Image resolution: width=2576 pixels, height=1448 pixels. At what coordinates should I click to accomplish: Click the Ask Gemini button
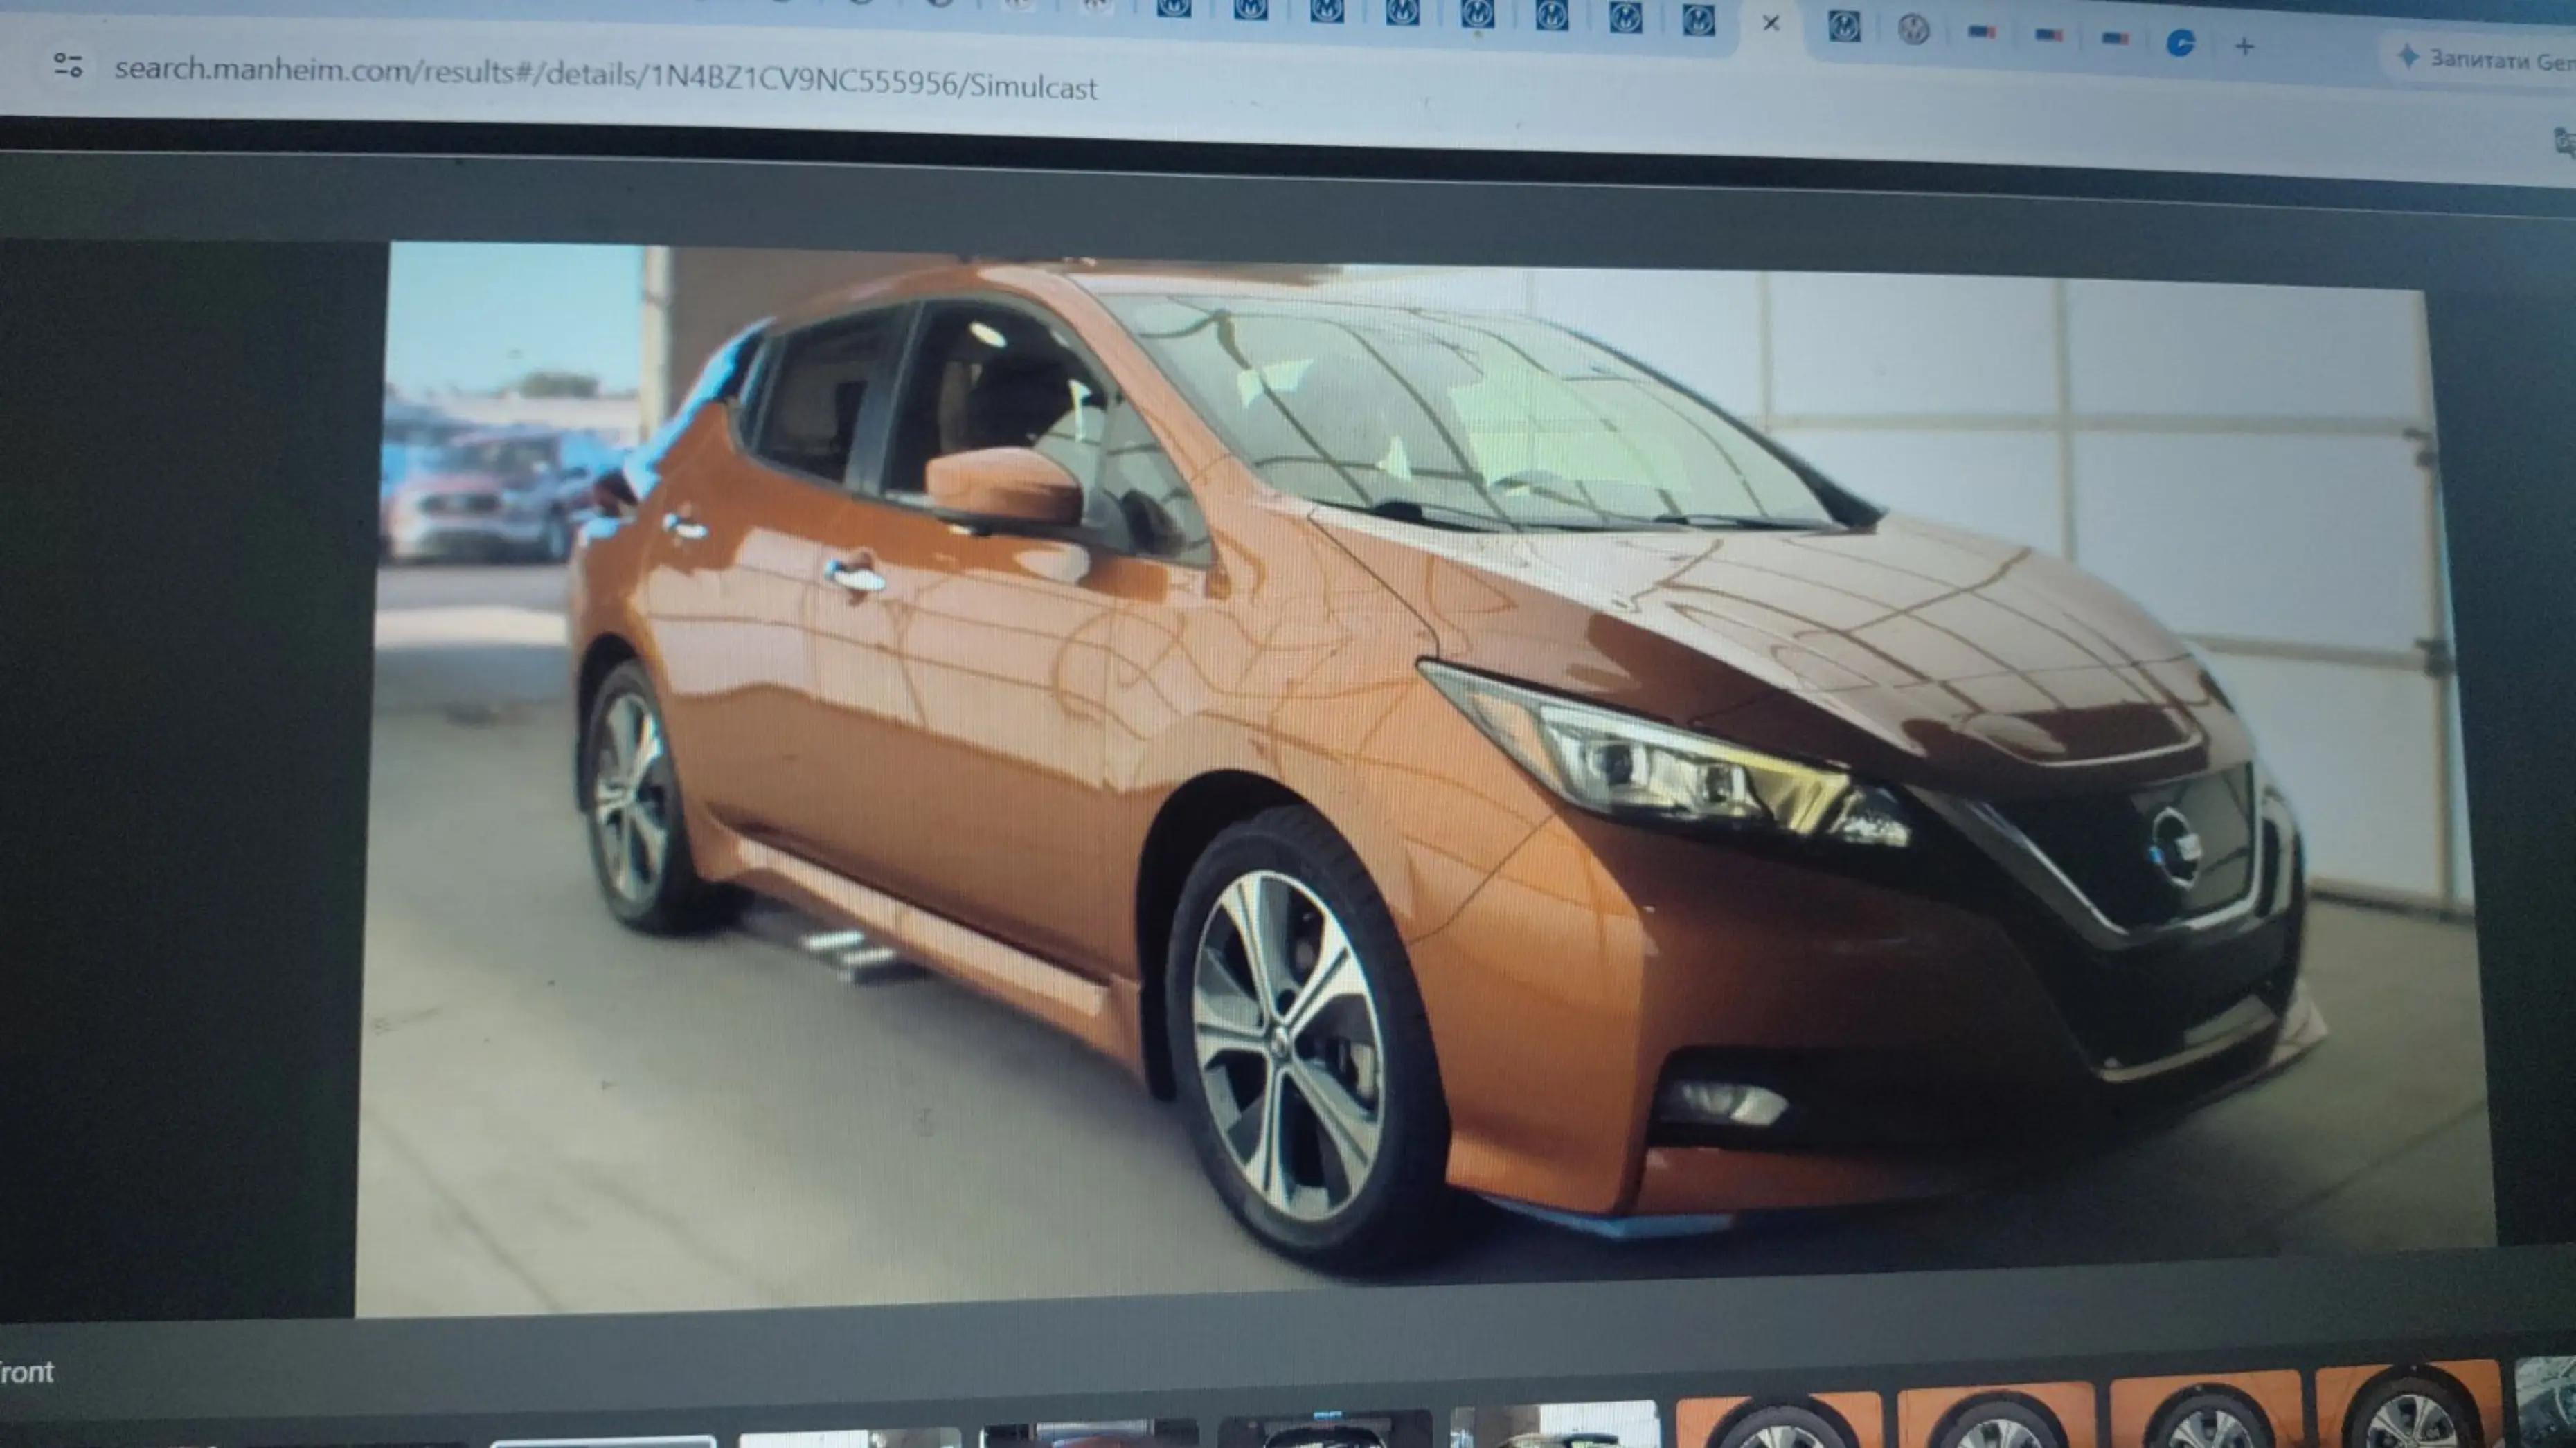[x=2485, y=60]
